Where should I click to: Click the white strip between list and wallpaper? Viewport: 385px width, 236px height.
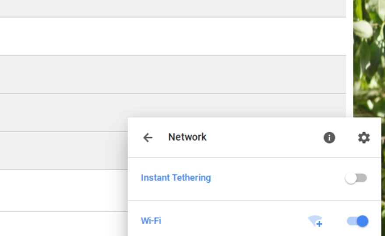(x=350, y=59)
